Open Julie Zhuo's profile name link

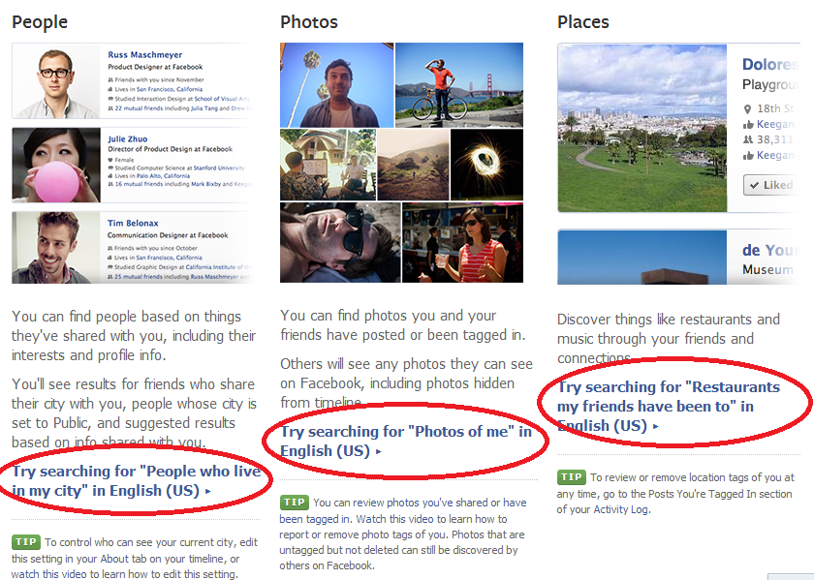pyautogui.click(x=128, y=139)
